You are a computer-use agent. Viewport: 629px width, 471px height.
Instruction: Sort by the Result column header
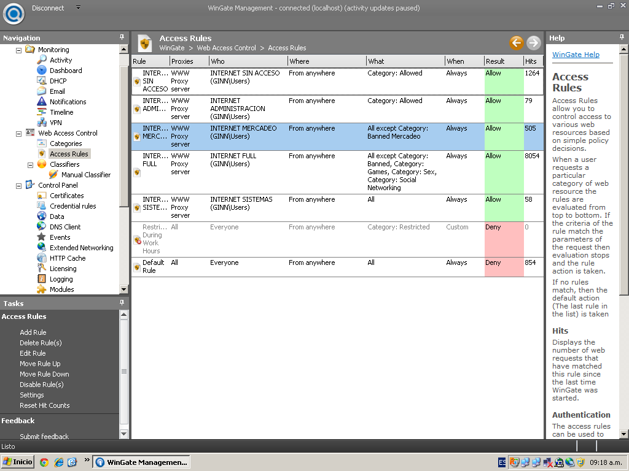coord(504,61)
